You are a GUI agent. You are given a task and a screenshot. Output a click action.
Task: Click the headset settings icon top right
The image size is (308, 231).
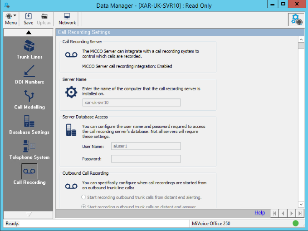click(297, 19)
